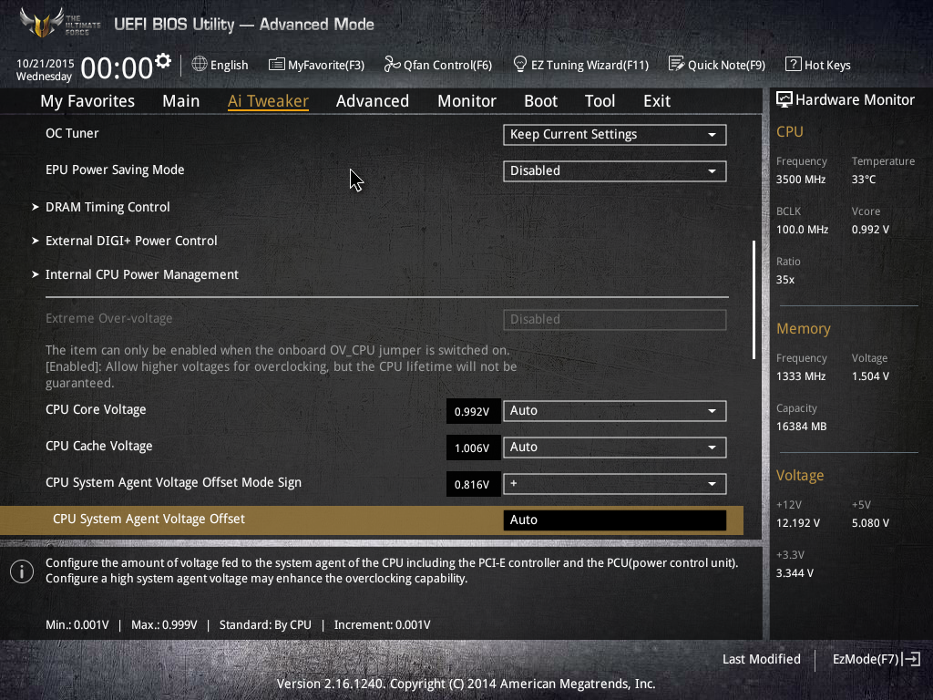Open the Voltage Offset Mode Sign dropdown
This screenshot has height=700, width=933.
coord(615,484)
